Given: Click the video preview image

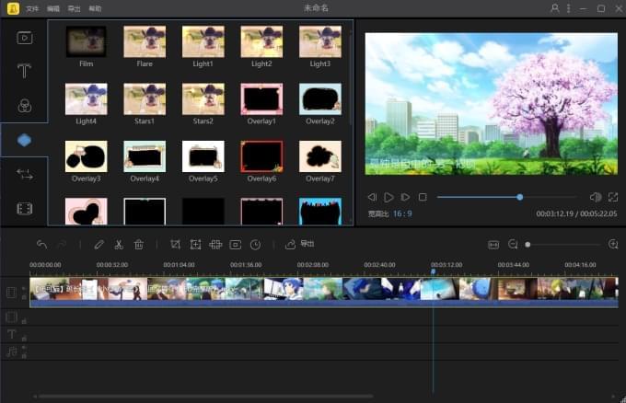Looking at the screenshot, I should tap(491, 104).
